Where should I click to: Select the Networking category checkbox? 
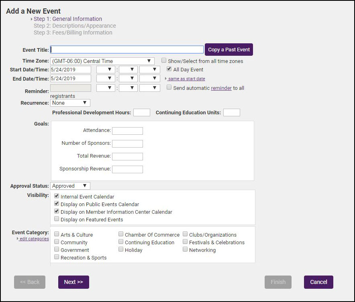click(185, 250)
